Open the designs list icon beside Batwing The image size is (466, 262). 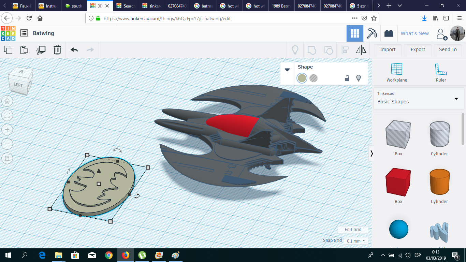(24, 33)
